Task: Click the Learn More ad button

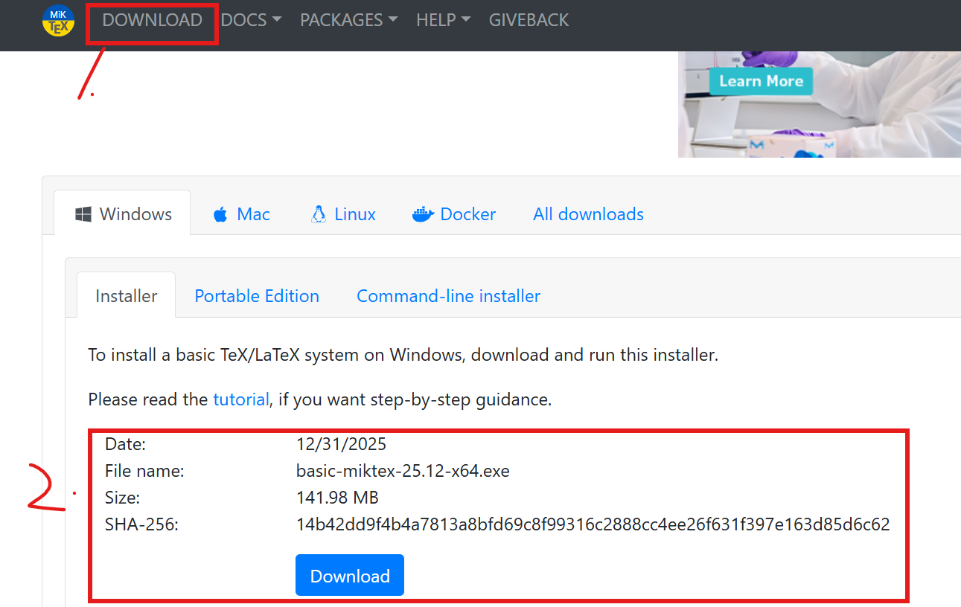Action: click(x=761, y=81)
